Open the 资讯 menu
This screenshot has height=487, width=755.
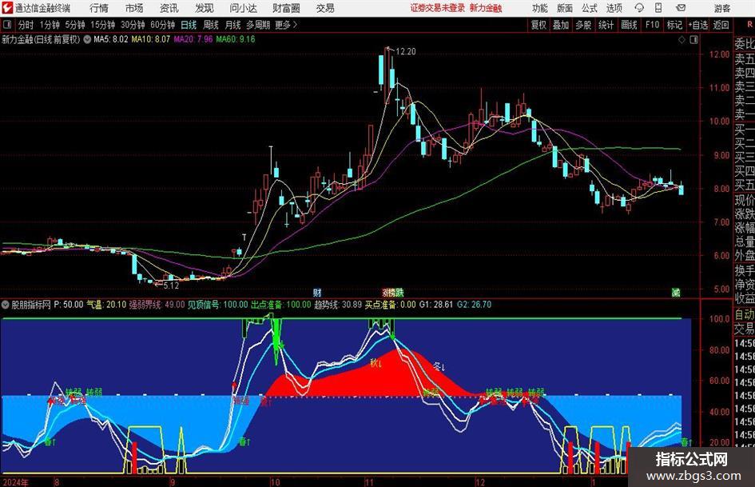(169, 8)
